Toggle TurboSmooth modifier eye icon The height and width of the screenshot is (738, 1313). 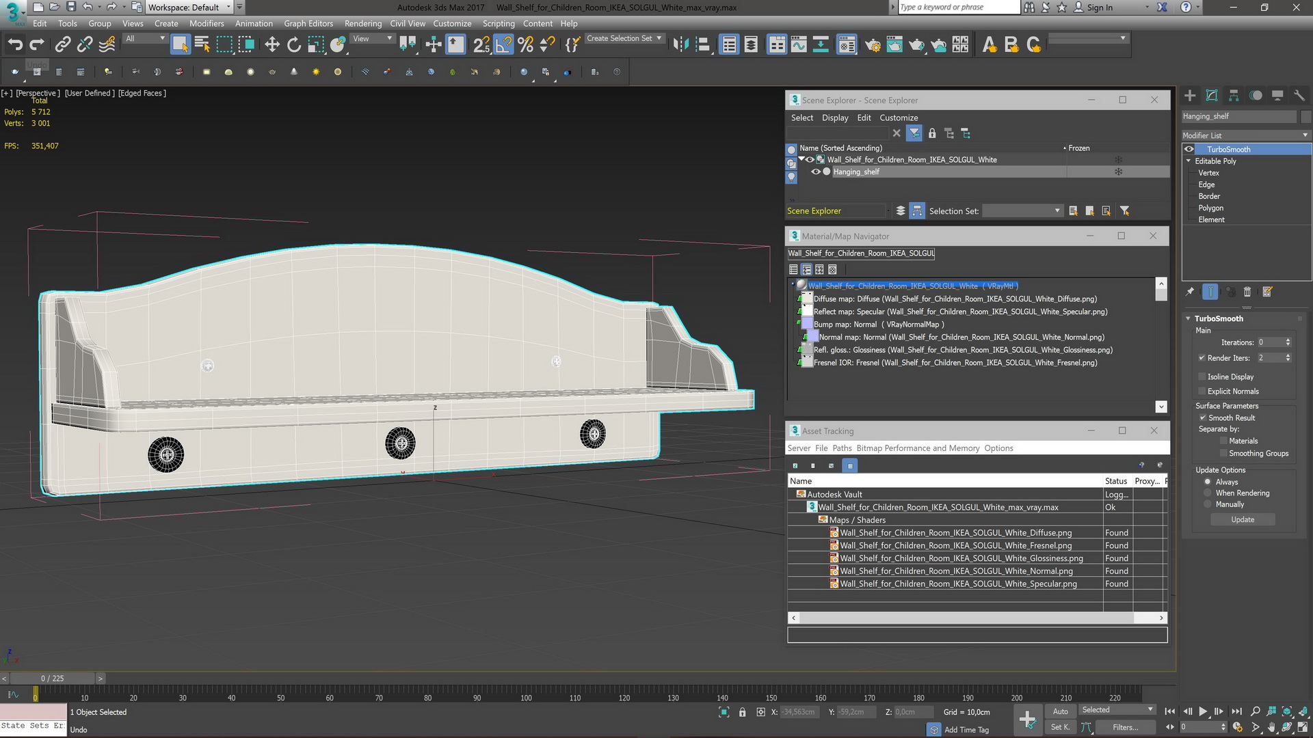tap(1189, 149)
